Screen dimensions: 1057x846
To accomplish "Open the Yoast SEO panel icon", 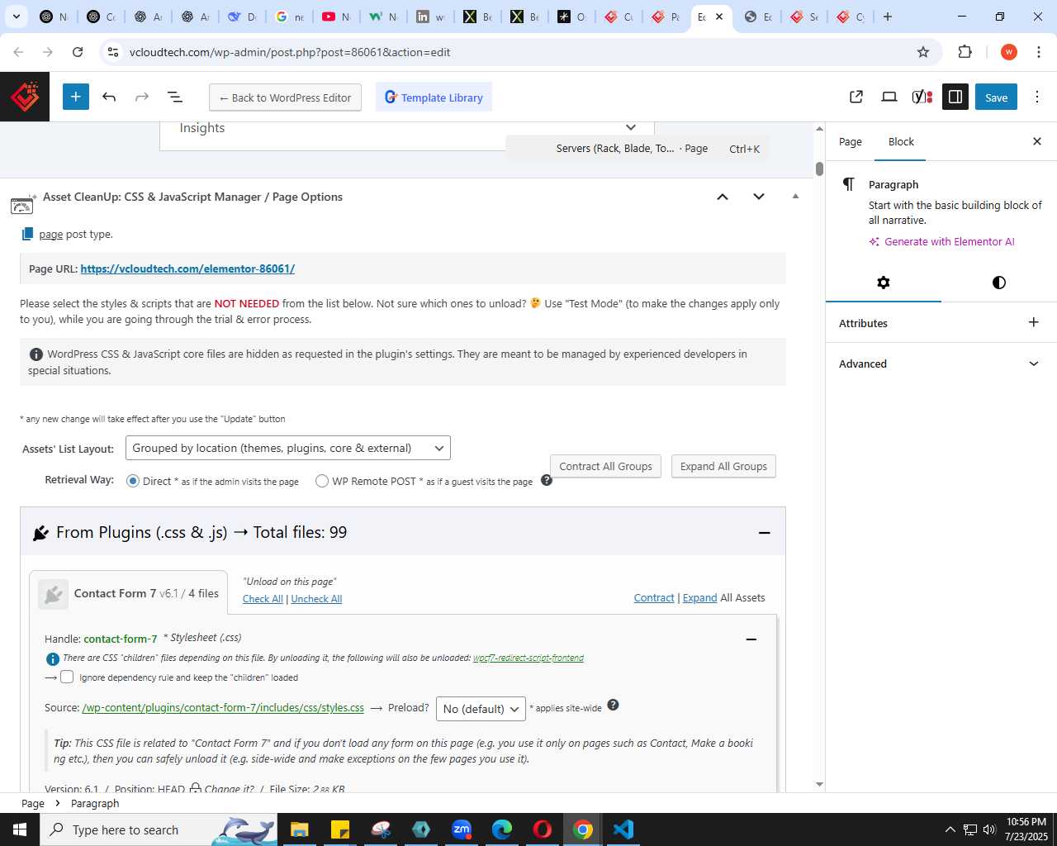I will point(922,97).
